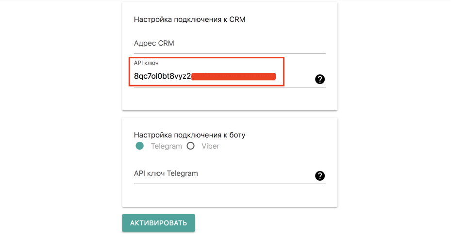Click the small API ключ floating label
Image resolution: width=451 pixels, height=239 pixels.
click(146, 63)
